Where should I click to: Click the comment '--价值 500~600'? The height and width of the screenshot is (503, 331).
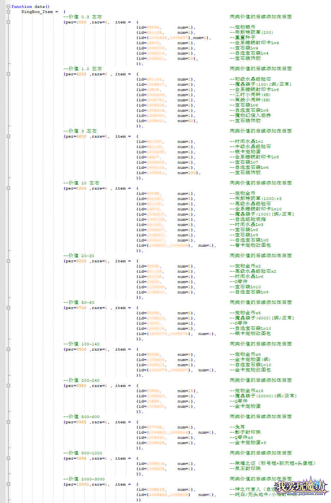81,417
